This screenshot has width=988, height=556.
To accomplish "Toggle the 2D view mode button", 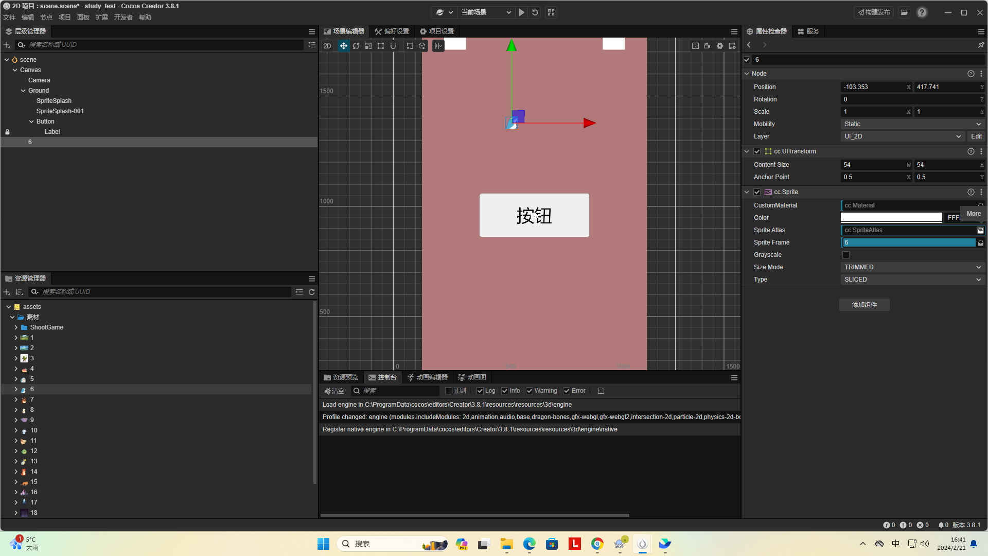I will click(x=327, y=46).
